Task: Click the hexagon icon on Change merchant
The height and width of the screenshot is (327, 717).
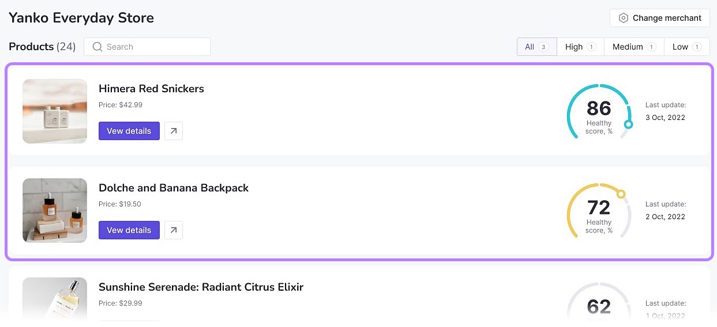Action: (x=623, y=18)
